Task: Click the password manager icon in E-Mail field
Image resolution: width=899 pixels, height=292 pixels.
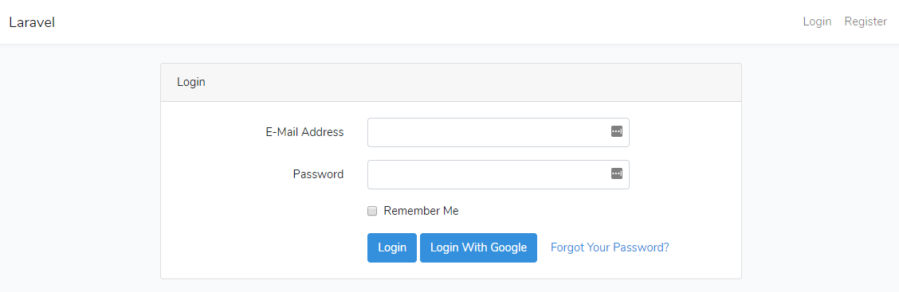Action: pos(616,132)
